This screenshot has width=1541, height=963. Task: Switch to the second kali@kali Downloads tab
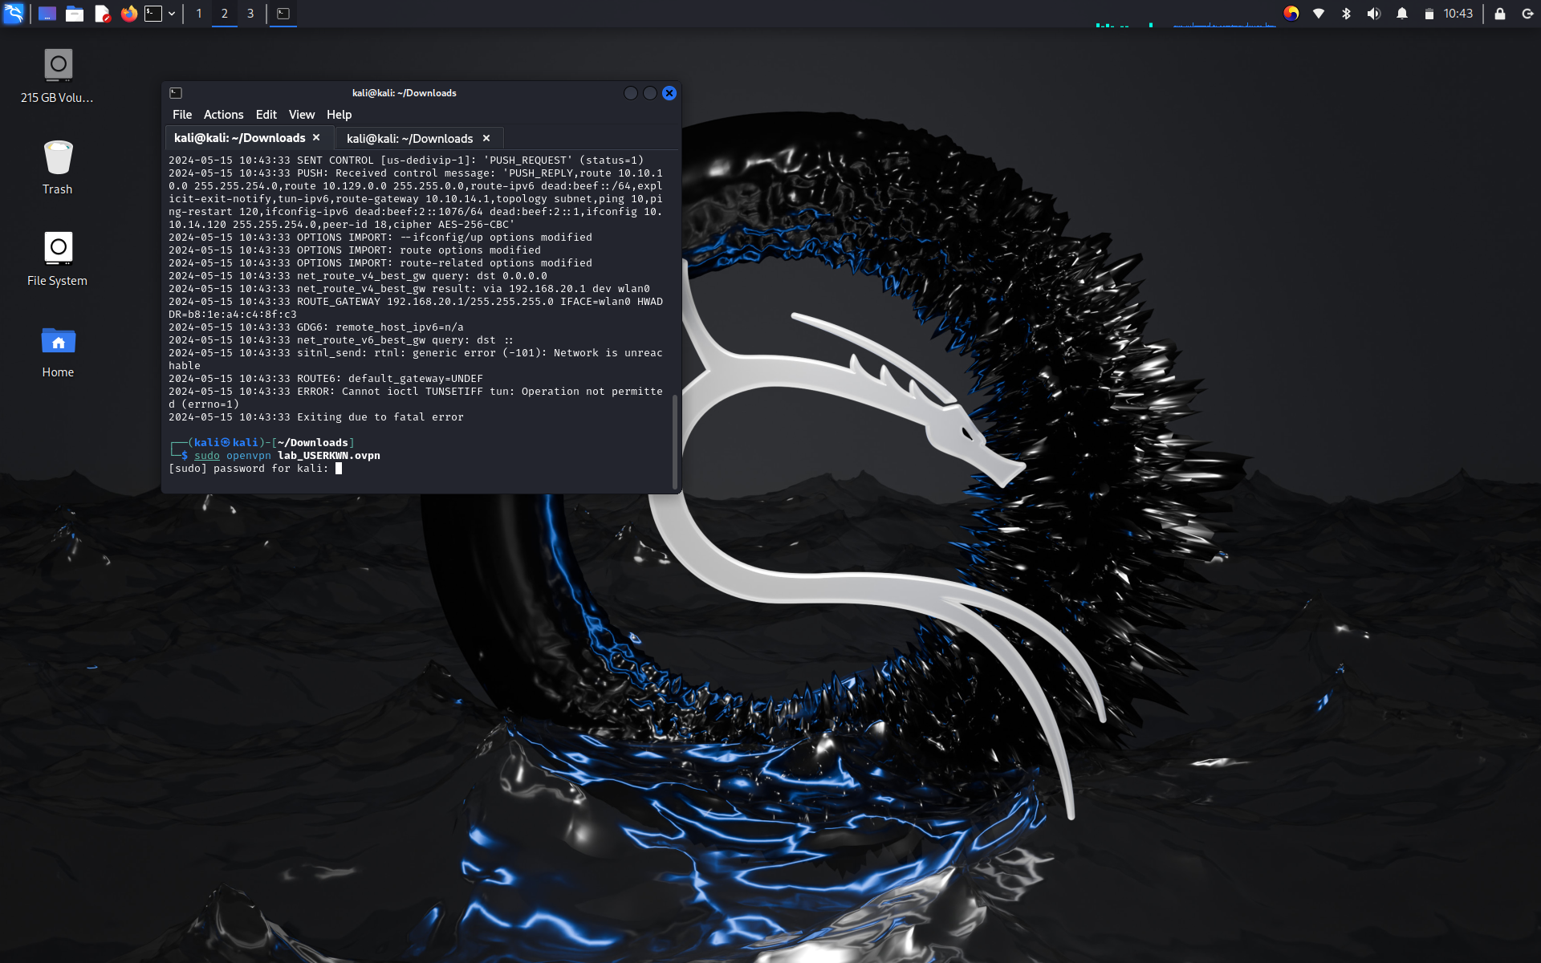coord(409,139)
